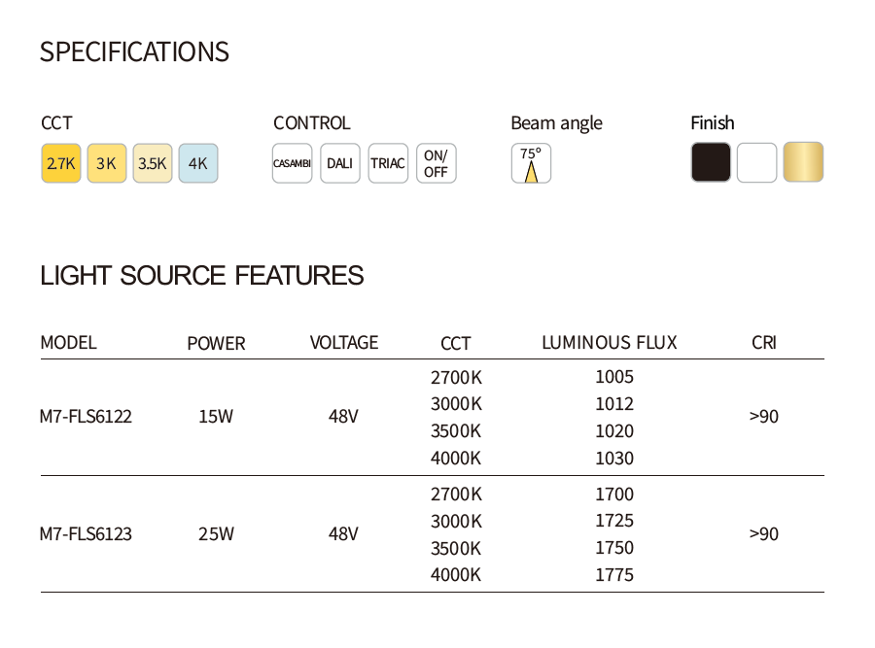Choose the 3K color temperature chip
The height and width of the screenshot is (648, 875).
click(x=106, y=163)
